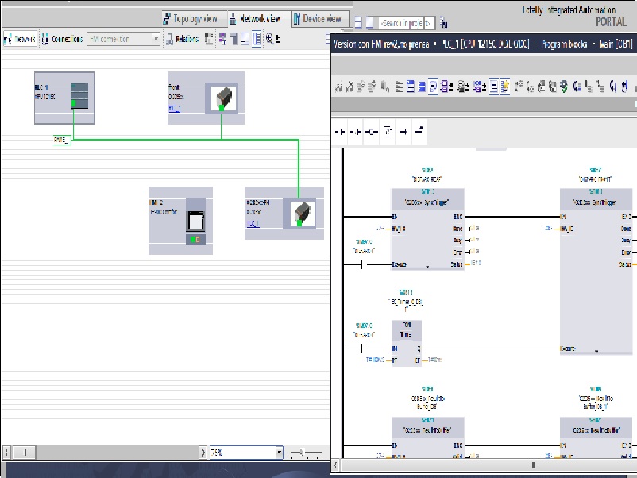637x478 pixels.
Task: Click the zoom magnifier icon in network toolbar
Action: (x=271, y=38)
